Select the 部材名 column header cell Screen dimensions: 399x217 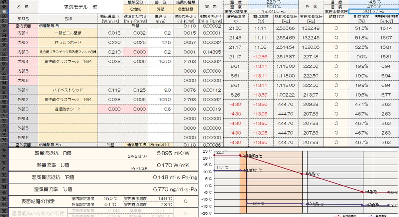point(23,19)
